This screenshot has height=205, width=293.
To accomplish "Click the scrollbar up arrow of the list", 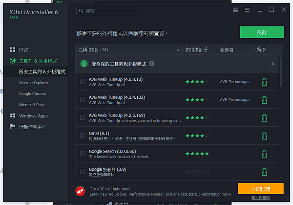I will [x=281, y=57].
